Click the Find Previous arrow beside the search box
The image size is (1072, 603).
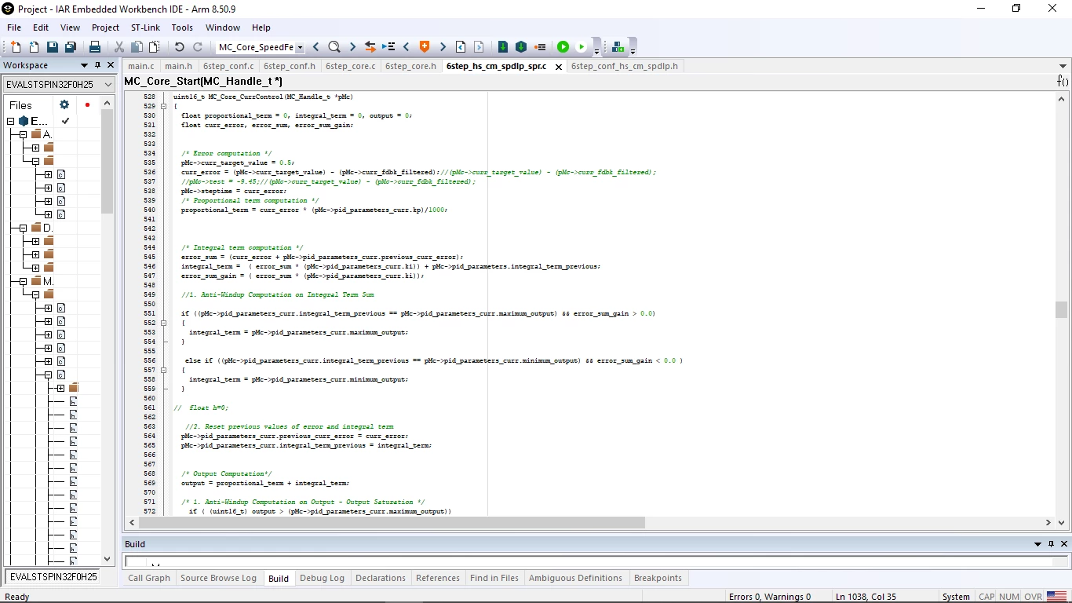[315, 47]
